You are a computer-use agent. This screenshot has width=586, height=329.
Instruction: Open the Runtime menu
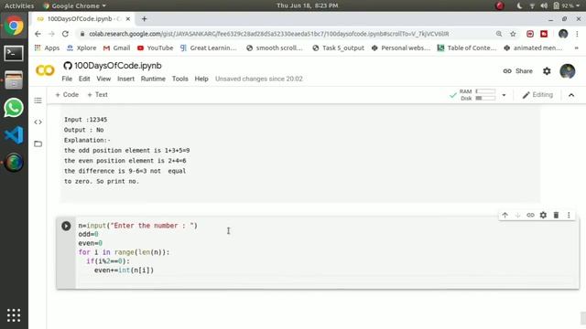[153, 79]
